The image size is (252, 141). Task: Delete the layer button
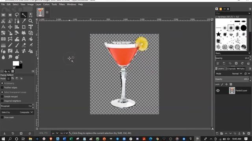[x=248, y=133]
